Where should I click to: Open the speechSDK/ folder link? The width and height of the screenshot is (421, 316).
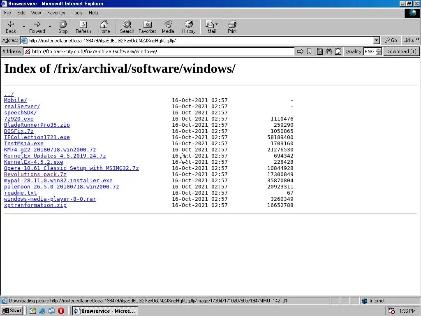pyautogui.click(x=21, y=113)
